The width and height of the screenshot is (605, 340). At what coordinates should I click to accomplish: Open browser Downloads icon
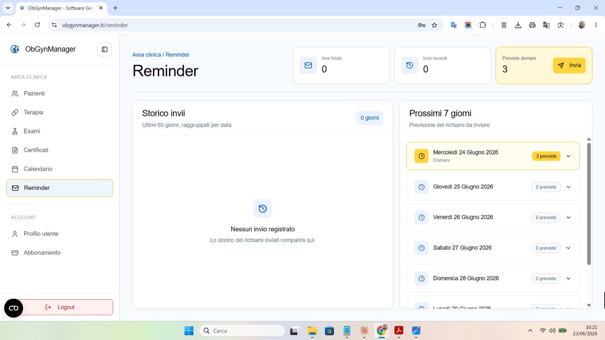(518, 25)
